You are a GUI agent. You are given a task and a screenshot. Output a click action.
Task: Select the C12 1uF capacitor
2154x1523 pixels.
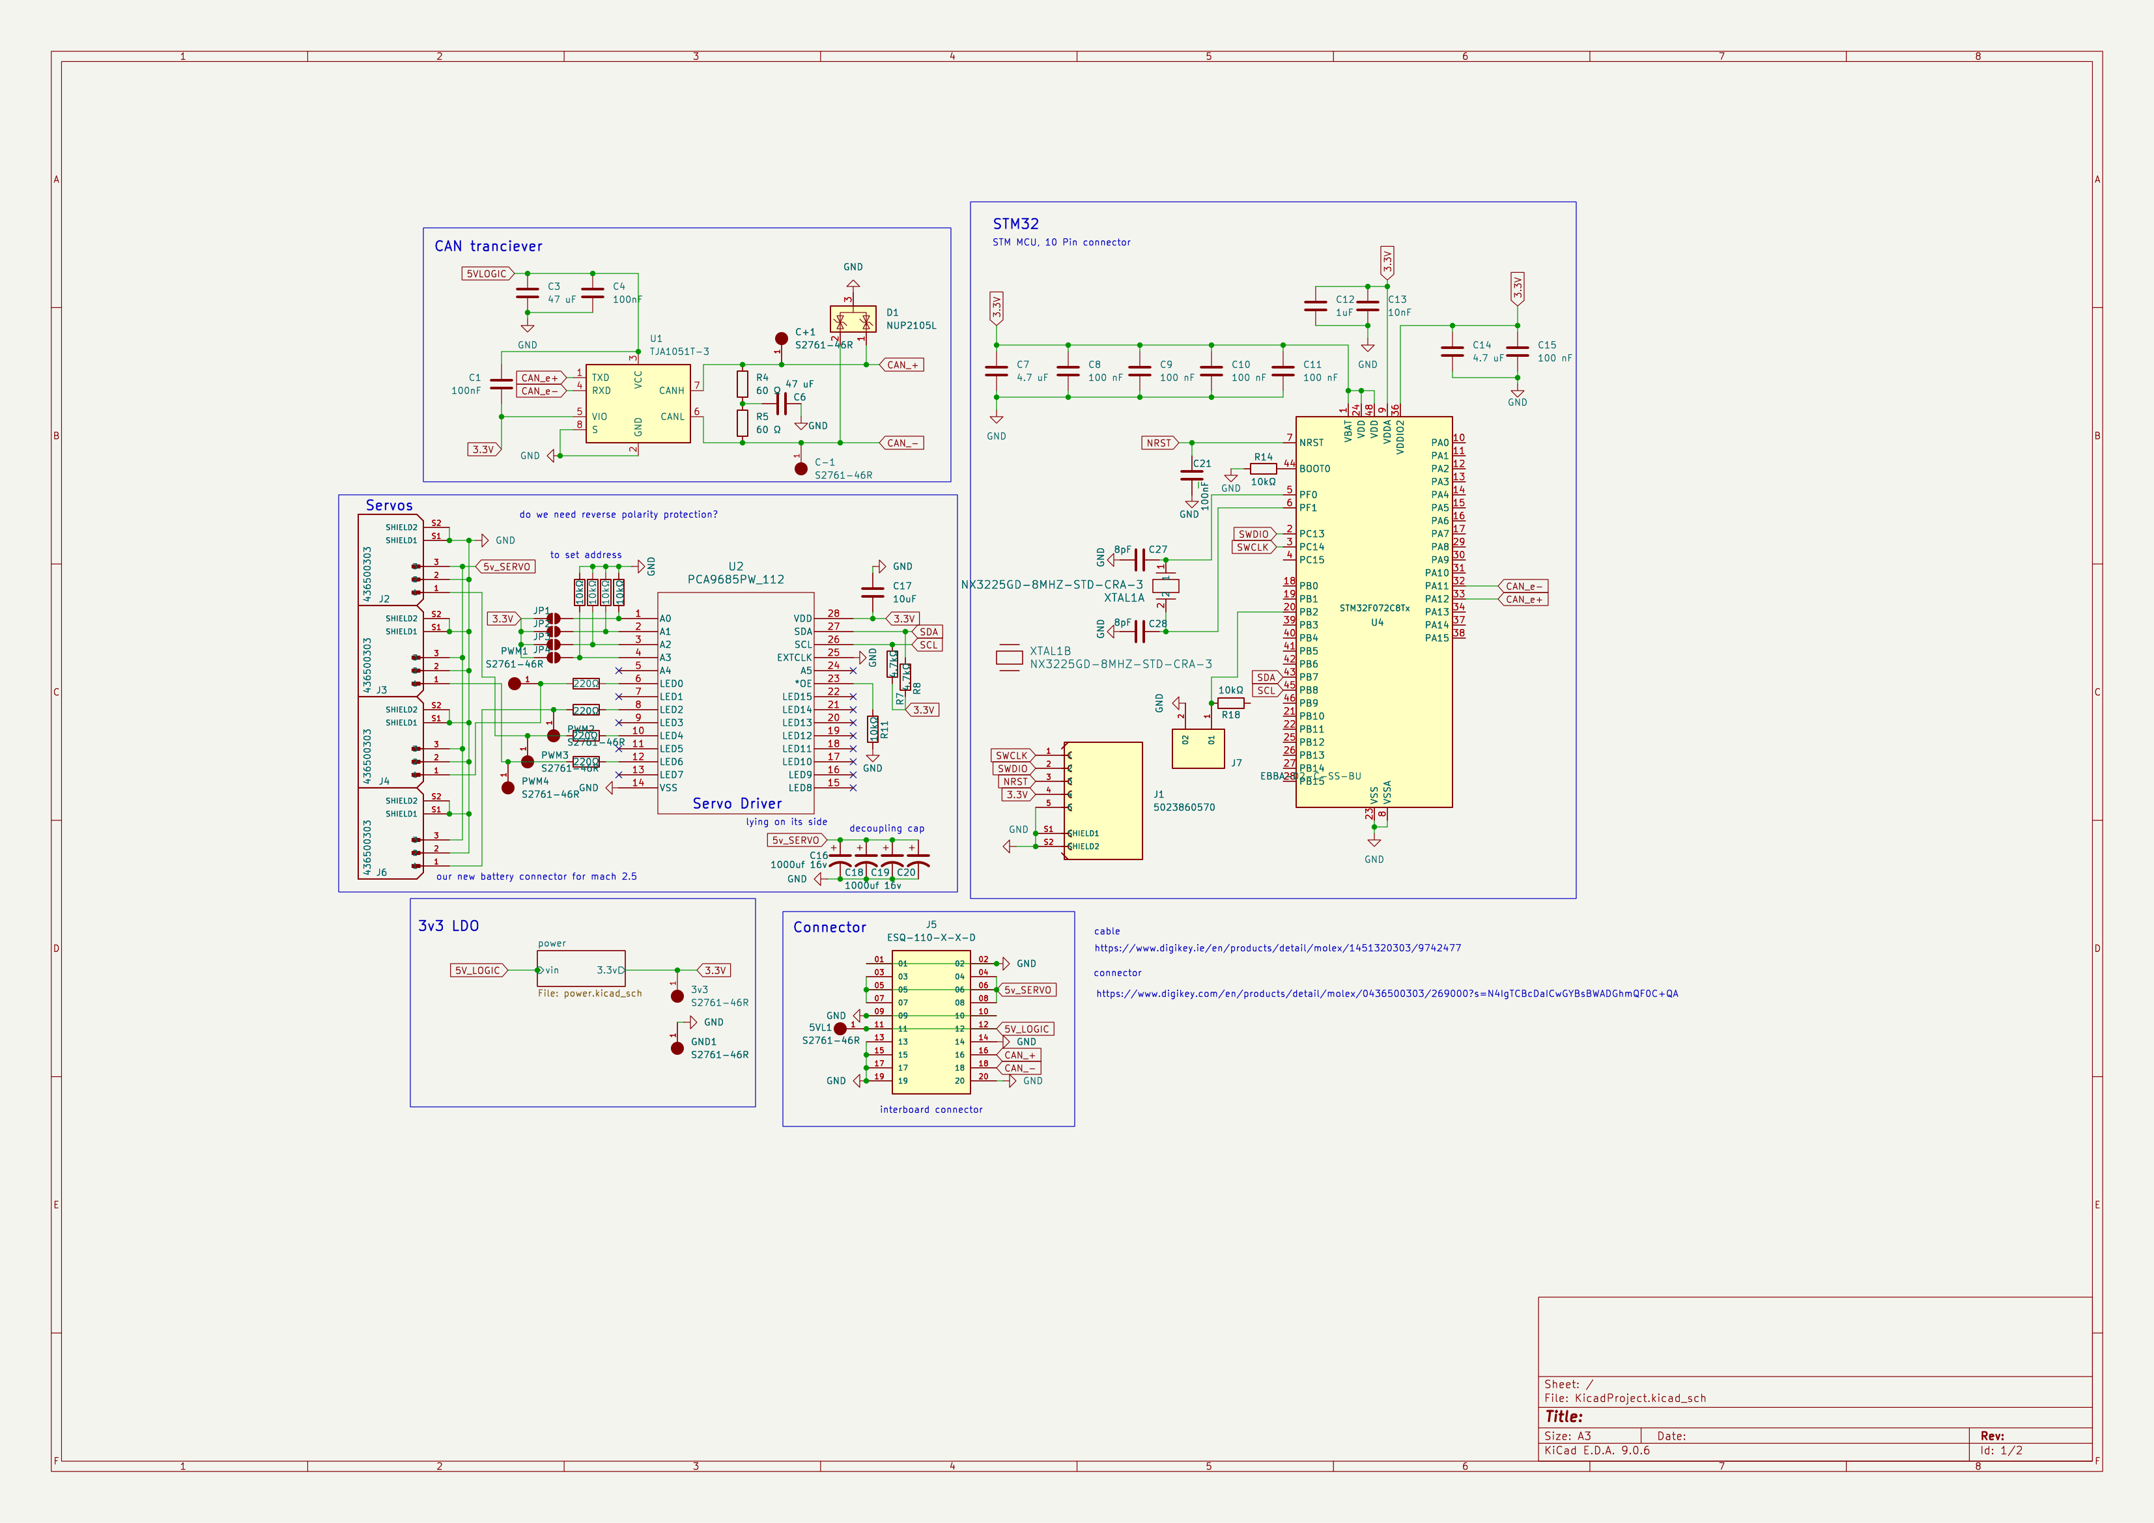(x=1316, y=306)
